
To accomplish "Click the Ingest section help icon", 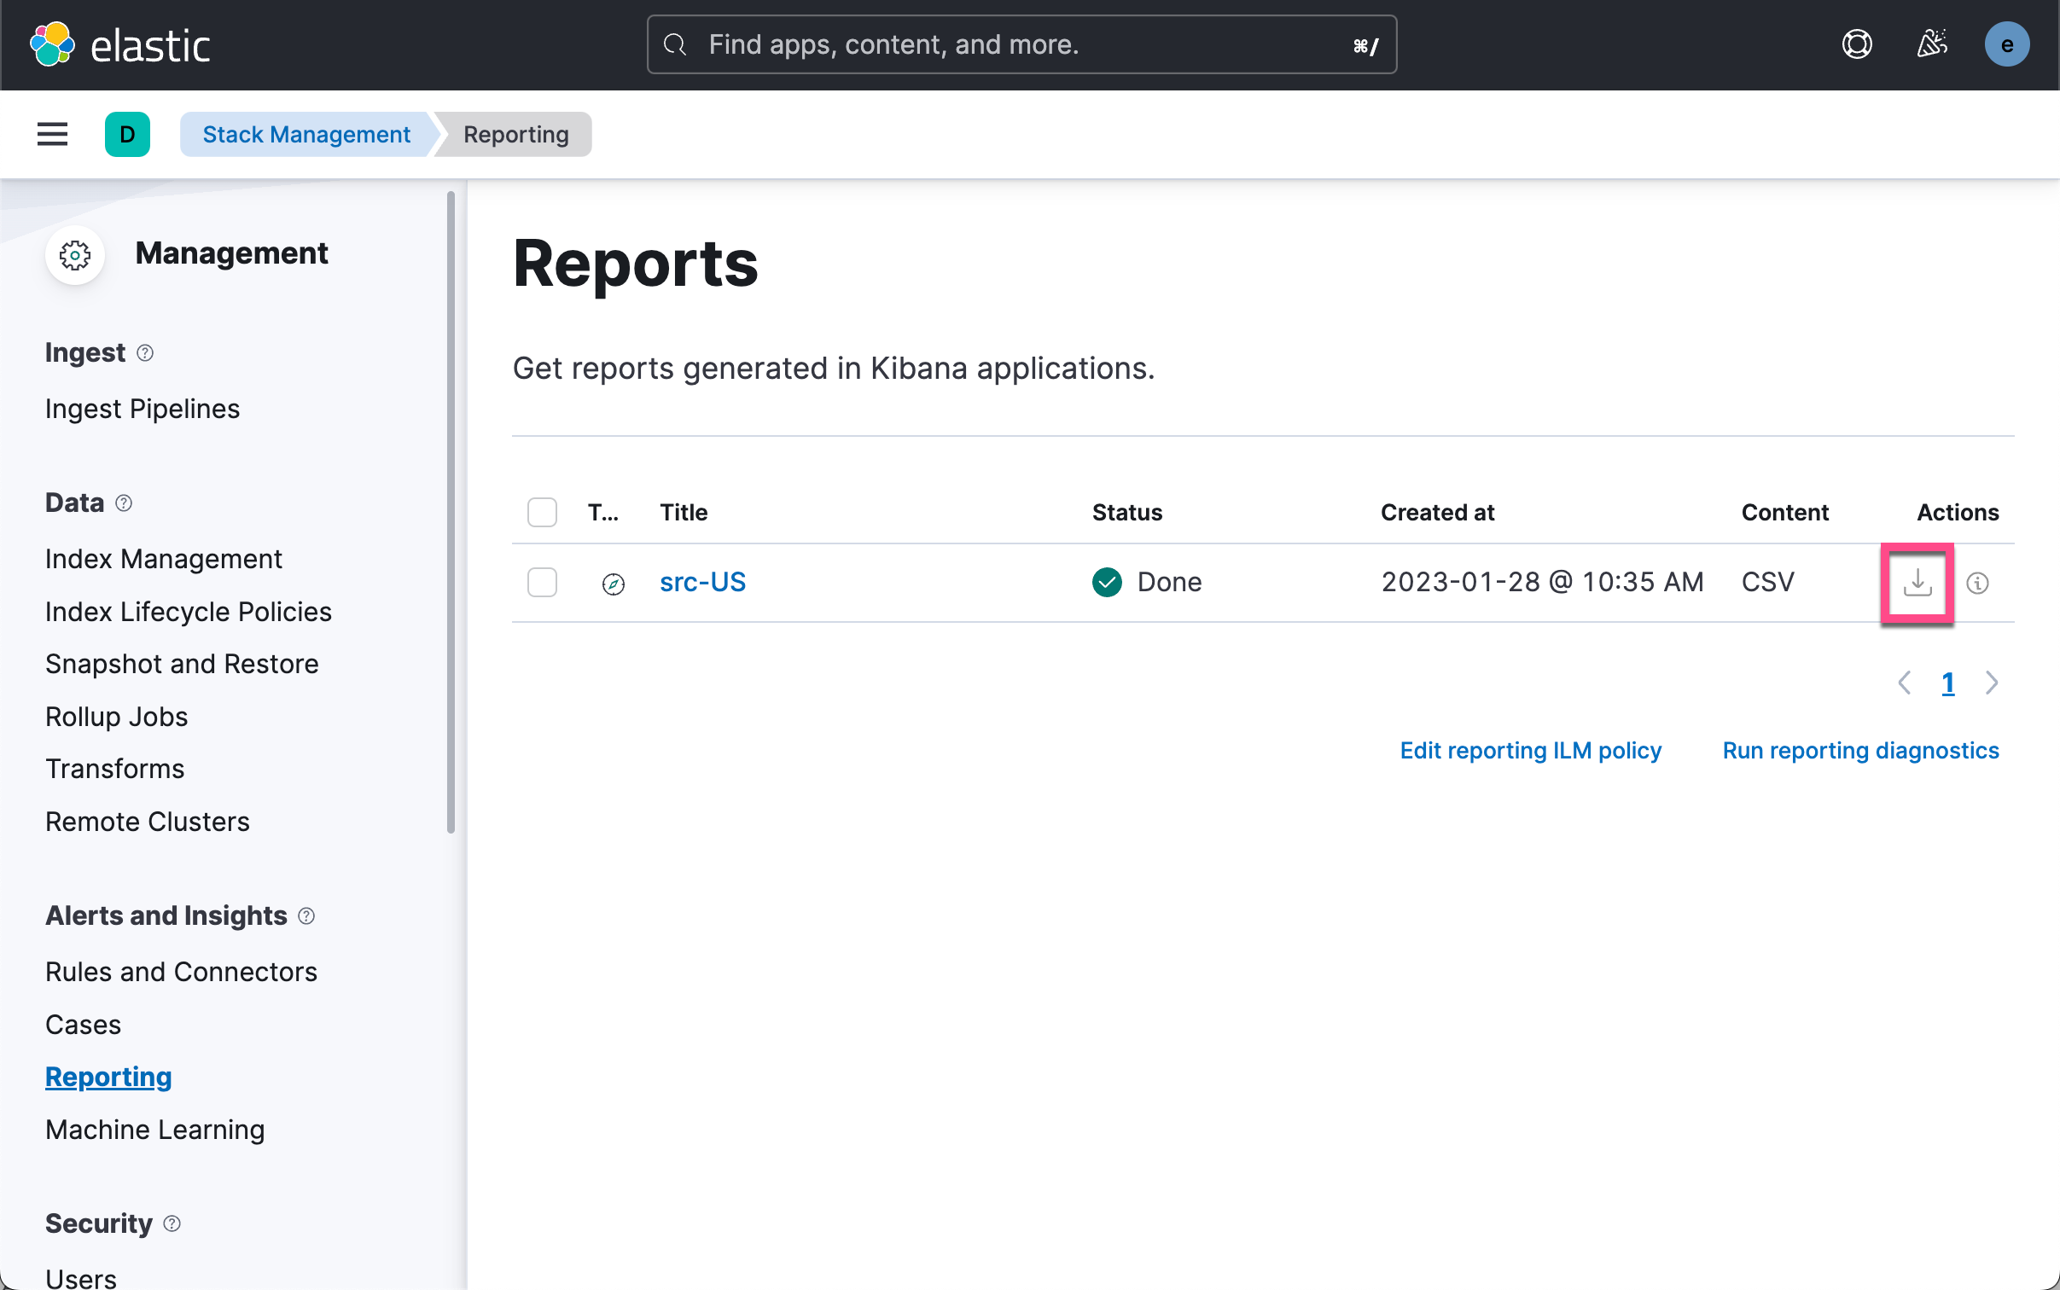I will pyautogui.click(x=145, y=352).
